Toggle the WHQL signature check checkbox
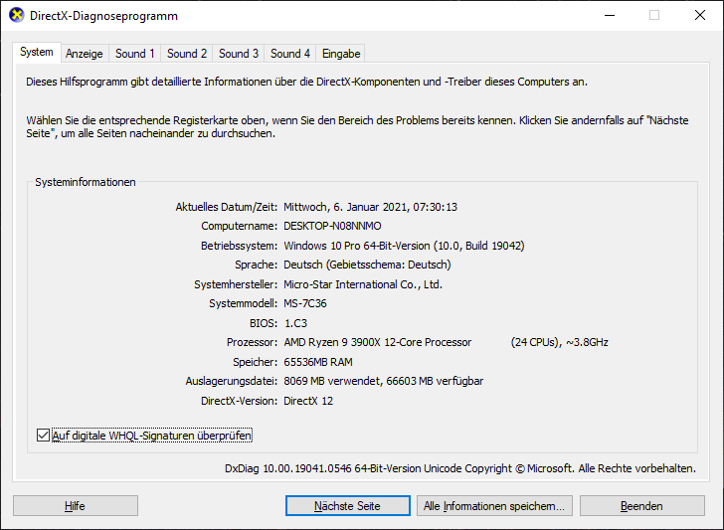The height and width of the screenshot is (530, 724). 43,436
